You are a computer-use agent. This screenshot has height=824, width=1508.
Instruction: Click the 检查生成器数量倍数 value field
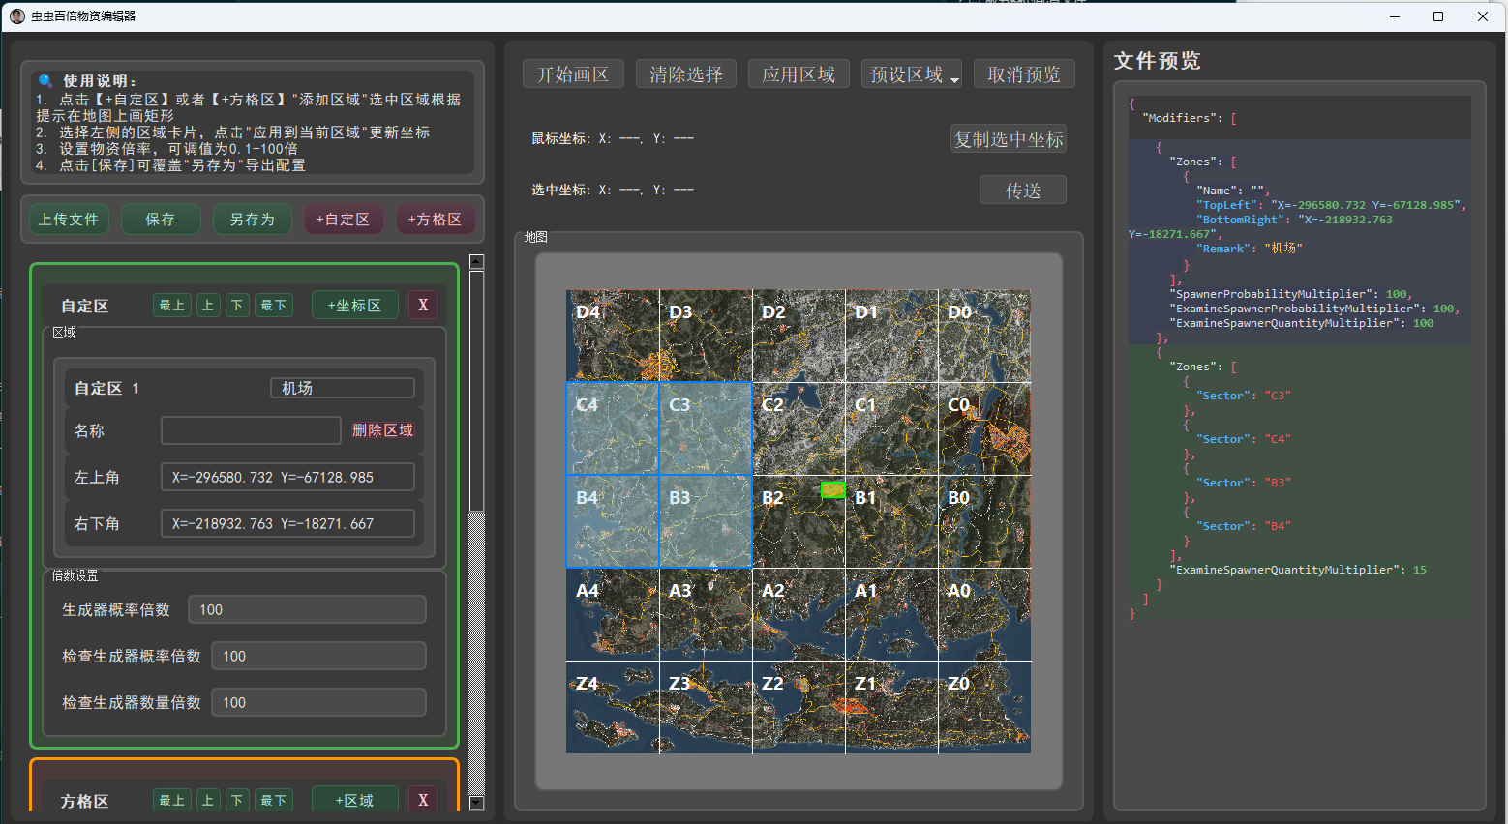click(318, 702)
